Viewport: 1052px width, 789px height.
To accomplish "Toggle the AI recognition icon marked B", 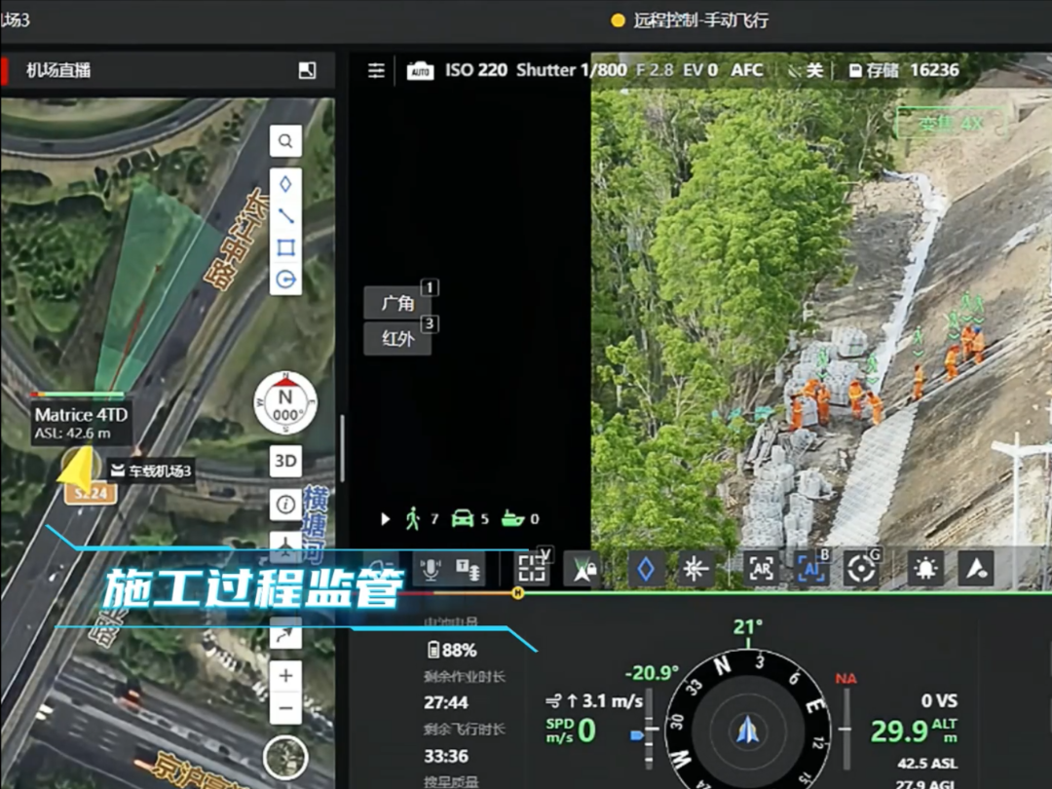I will [x=811, y=570].
